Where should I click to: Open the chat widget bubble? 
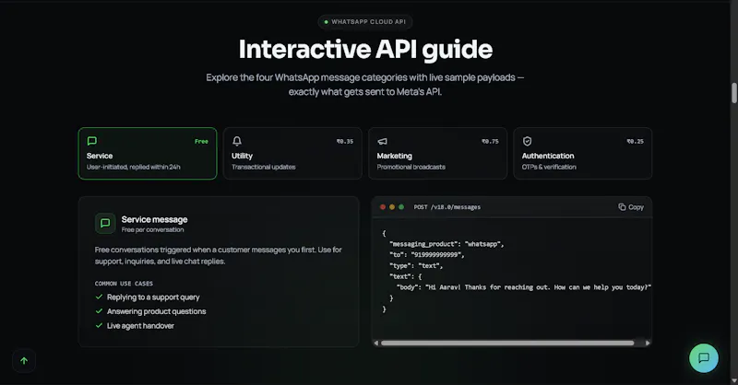click(x=704, y=358)
